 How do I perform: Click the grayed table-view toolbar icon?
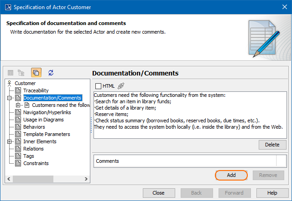[10, 72]
